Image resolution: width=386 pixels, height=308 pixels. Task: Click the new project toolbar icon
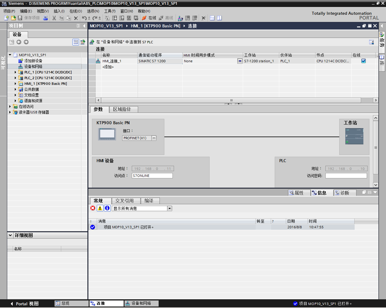click(6, 18)
